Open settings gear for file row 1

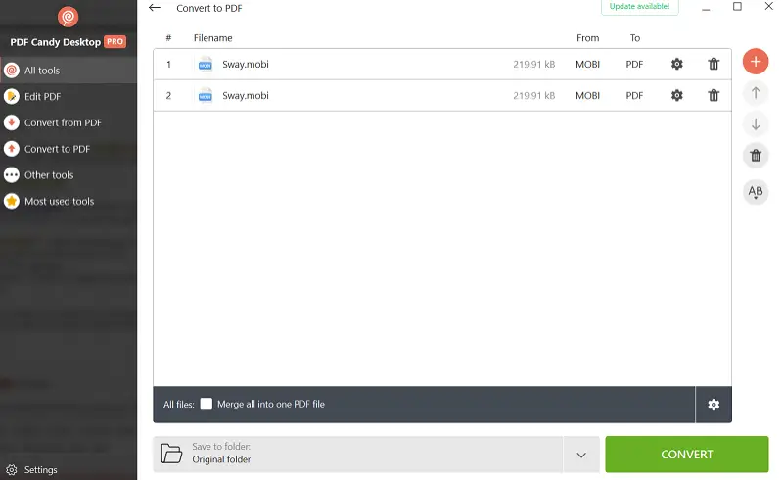(676, 64)
